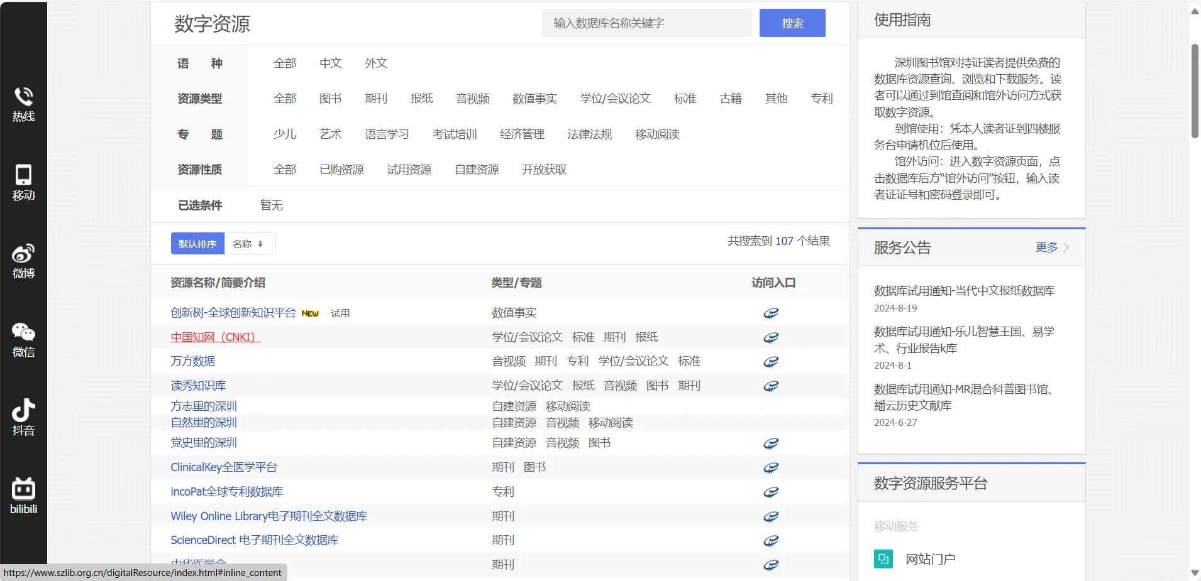Click the page vertical scrollbar thumb
The image size is (1201, 581).
pos(1195,91)
